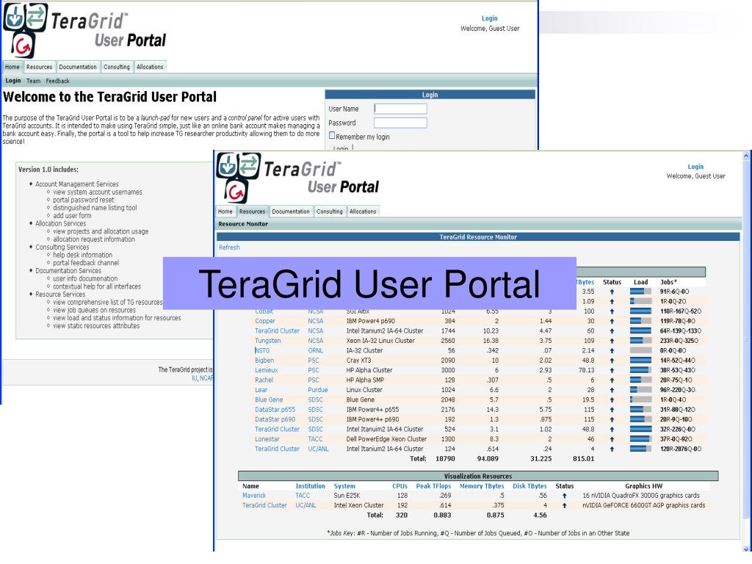Click the Password input field
This screenshot has width=752, height=564.
tap(400, 123)
